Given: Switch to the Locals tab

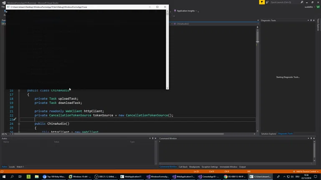Looking at the screenshot, I should pyautogui.click(x=12, y=167).
